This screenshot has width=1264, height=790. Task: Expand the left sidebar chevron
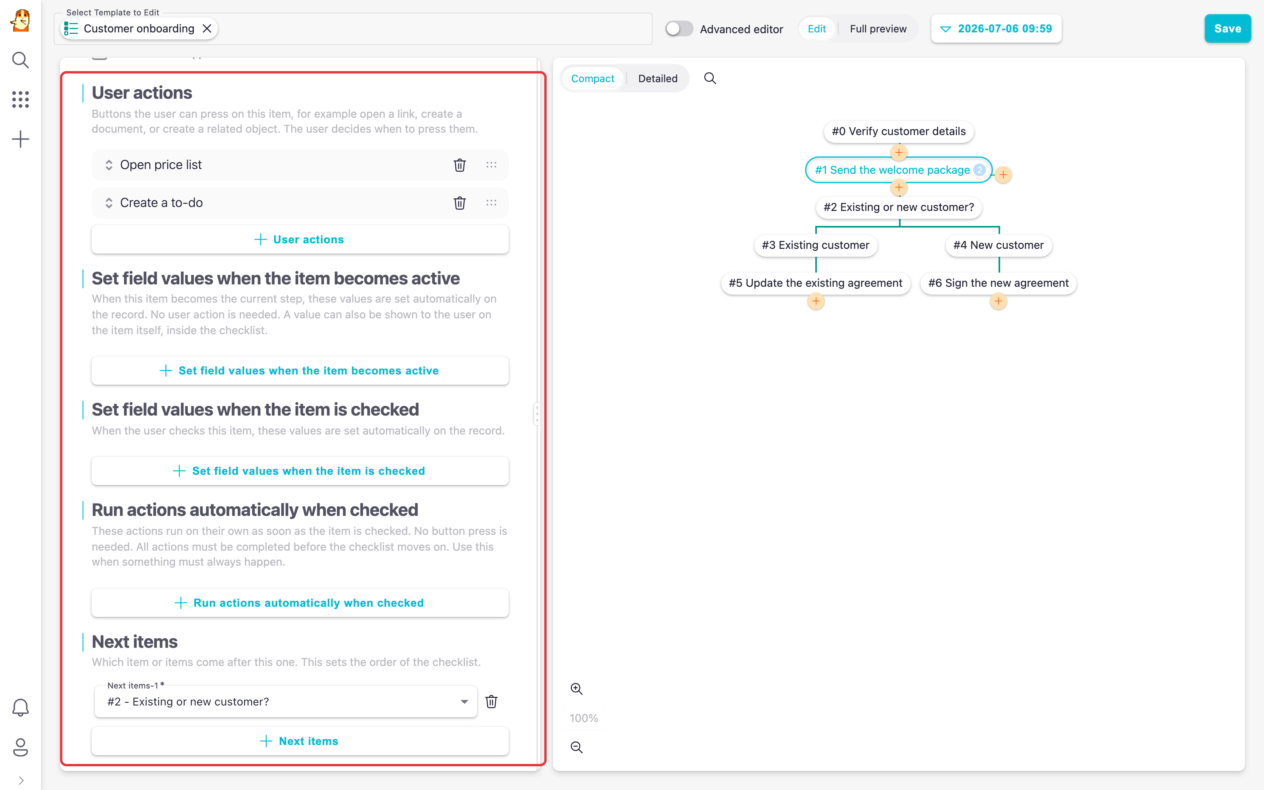[21, 780]
